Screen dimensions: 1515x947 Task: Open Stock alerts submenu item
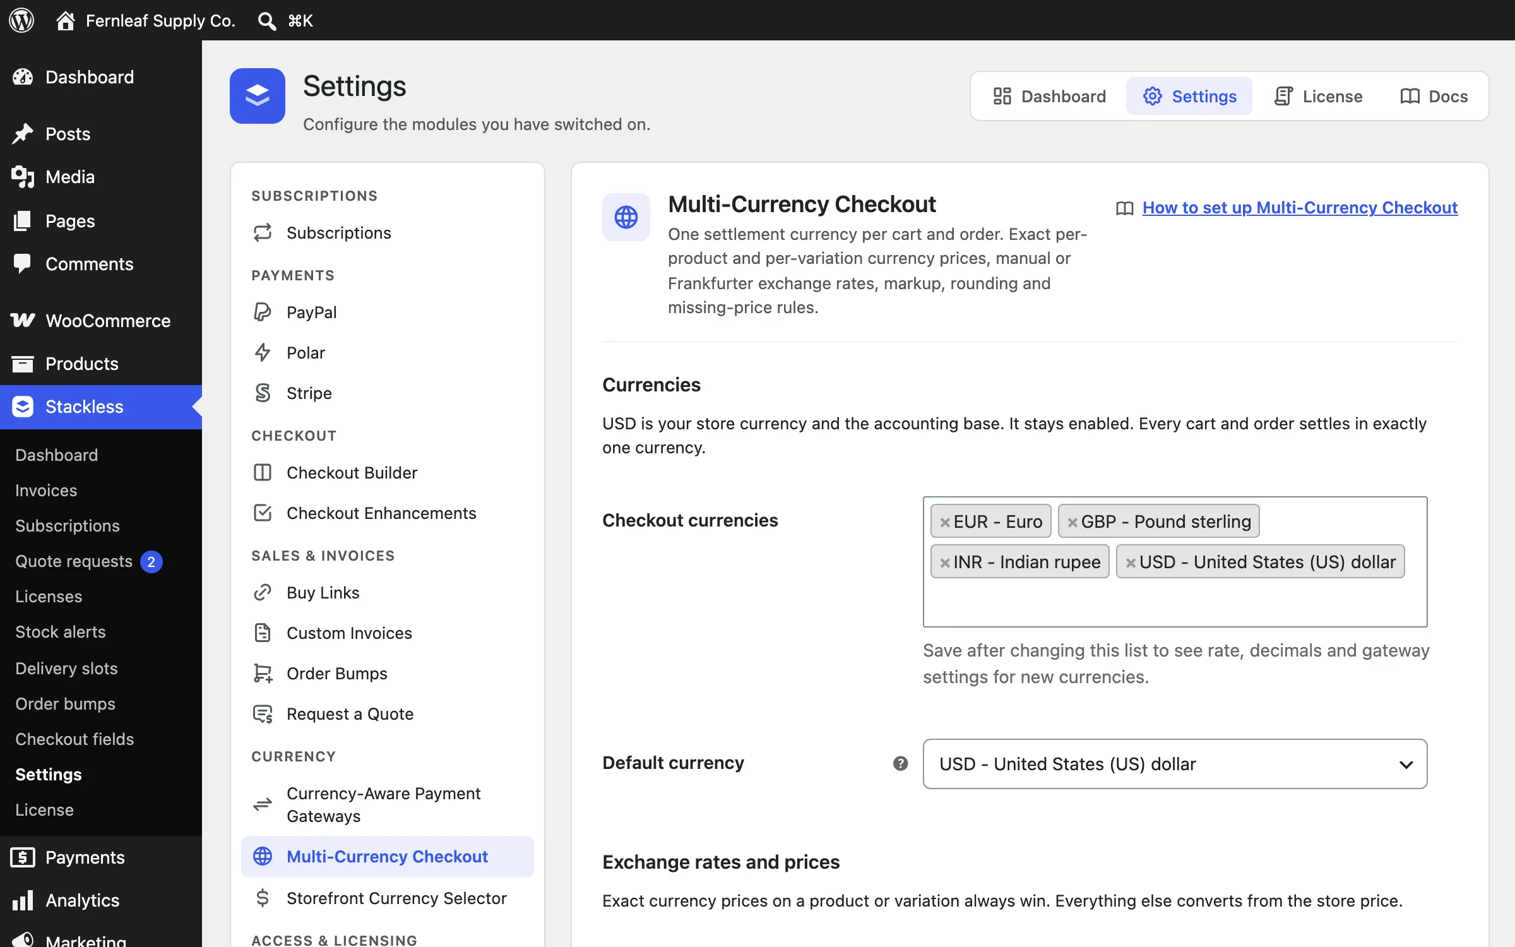pos(61,631)
